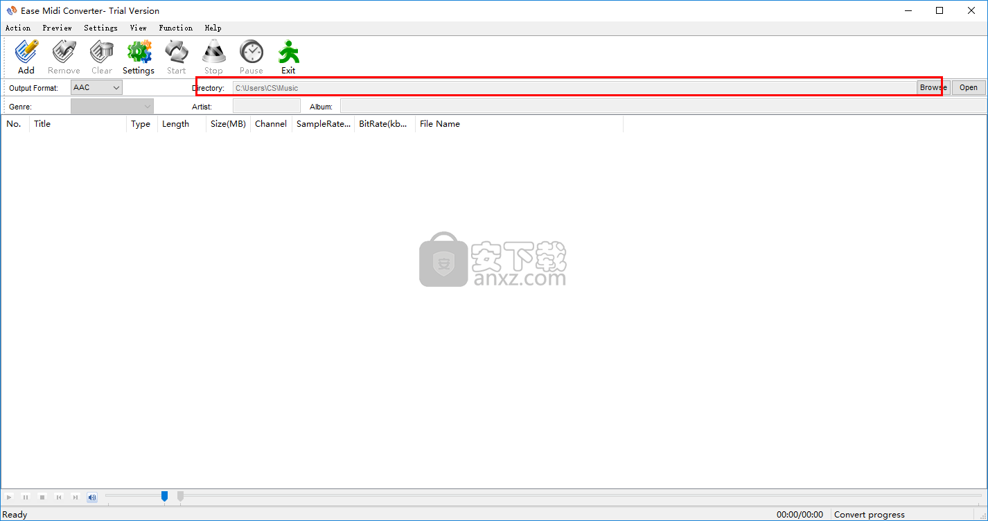This screenshot has height=521, width=988.
Task: Click the 00:00/00:00 time display
Action: 800,514
